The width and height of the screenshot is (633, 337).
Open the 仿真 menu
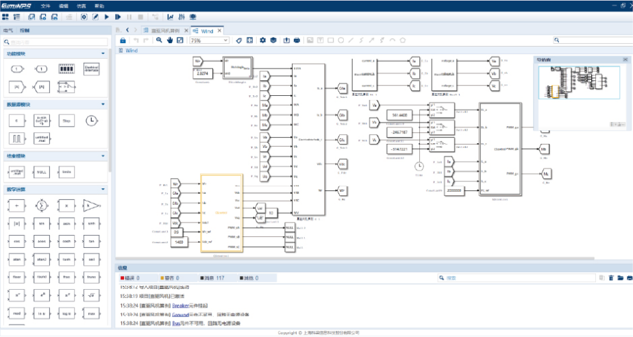pos(82,5)
